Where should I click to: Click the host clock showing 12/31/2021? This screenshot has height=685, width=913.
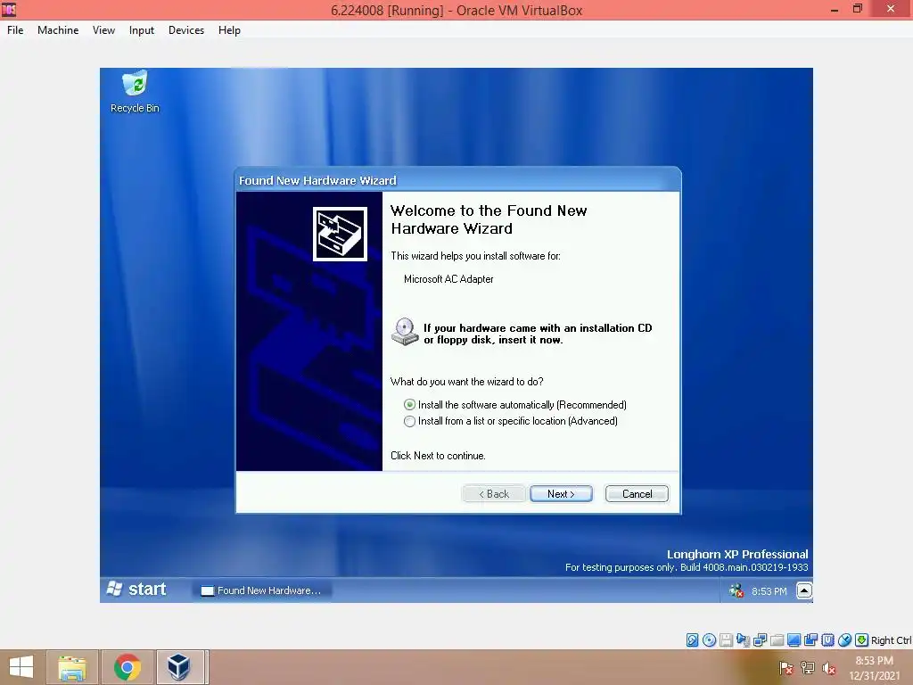click(x=874, y=668)
